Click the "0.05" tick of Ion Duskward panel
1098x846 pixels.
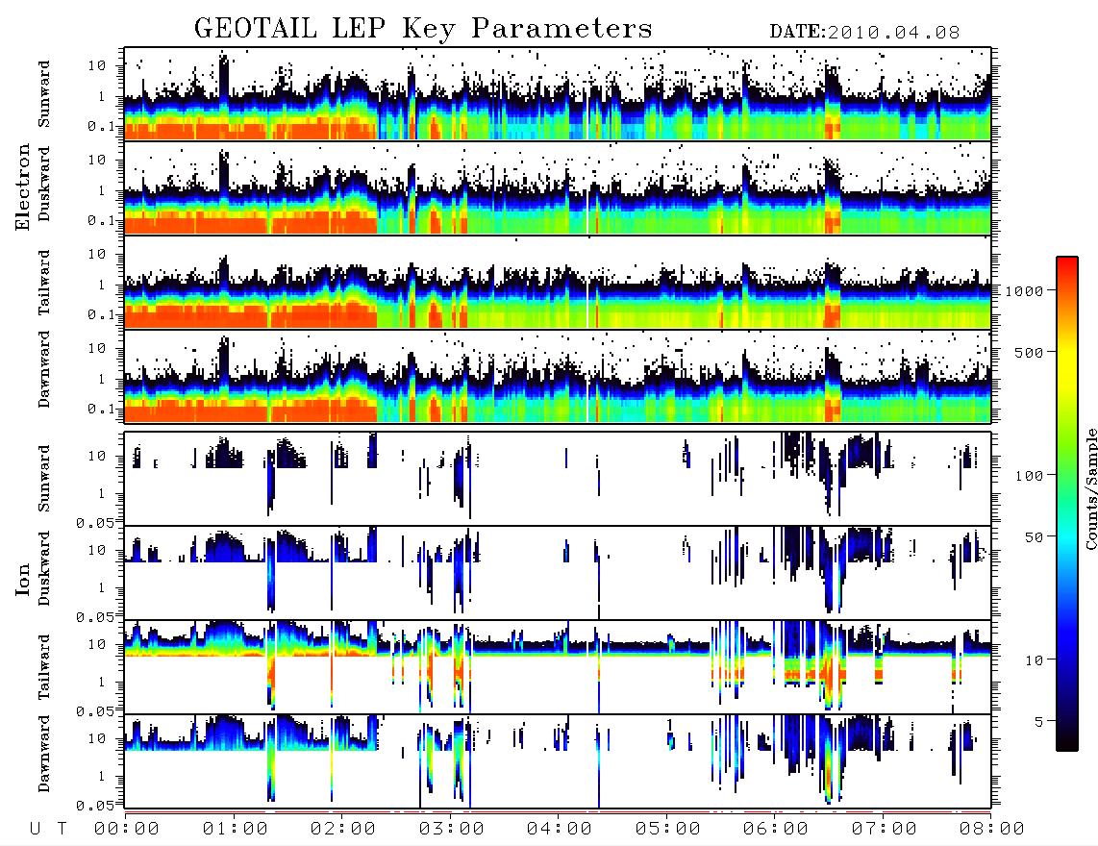point(94,617)
